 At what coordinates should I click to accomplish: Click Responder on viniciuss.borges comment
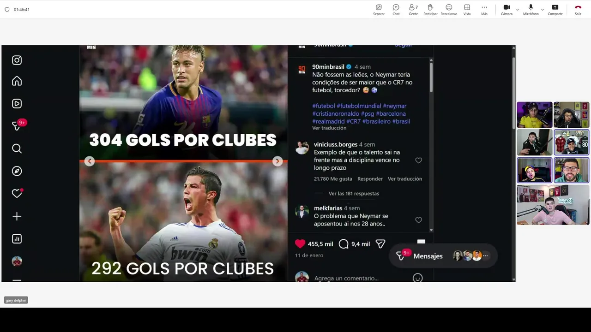[370, 179]
